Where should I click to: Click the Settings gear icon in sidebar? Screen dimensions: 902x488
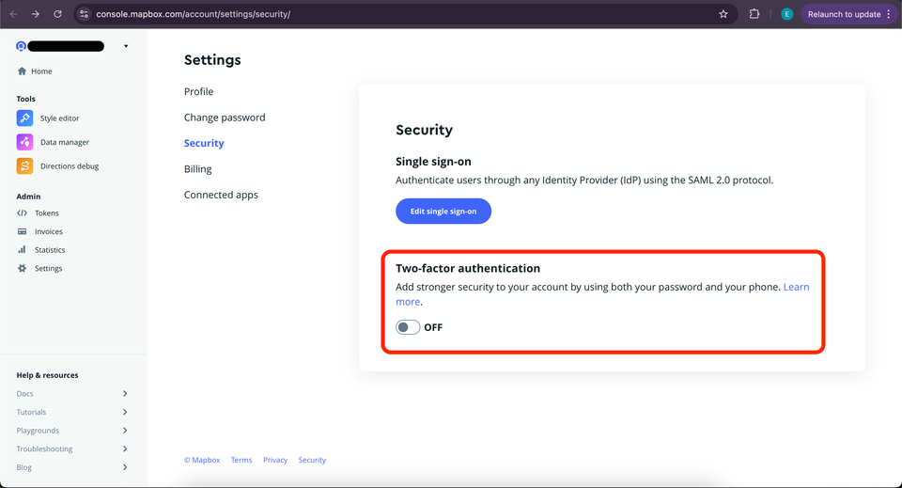click(x=23, y=269)
